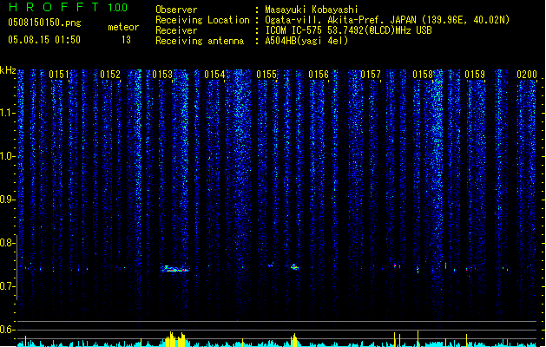Click the kHz axis unit label
This screenshot has height=347, width=546.
[x=8, y=70]
